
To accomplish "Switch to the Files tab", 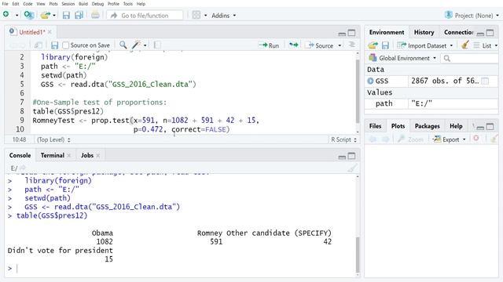I will tap(375, 126).
